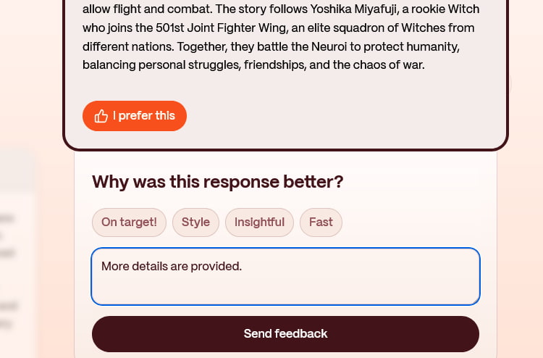543x358 pixels.
Task: Select the 'I prefer this' button
Action: tap(135, 116)
